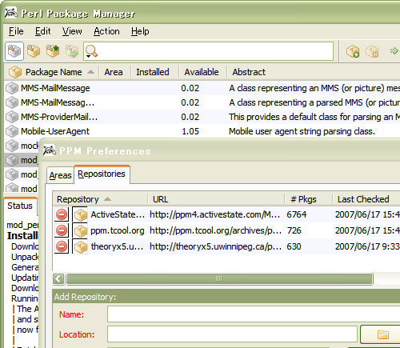Click the repository list horizontal scrollbar
This screenshot has width=400, height=348.
click(x=219, y=279)
